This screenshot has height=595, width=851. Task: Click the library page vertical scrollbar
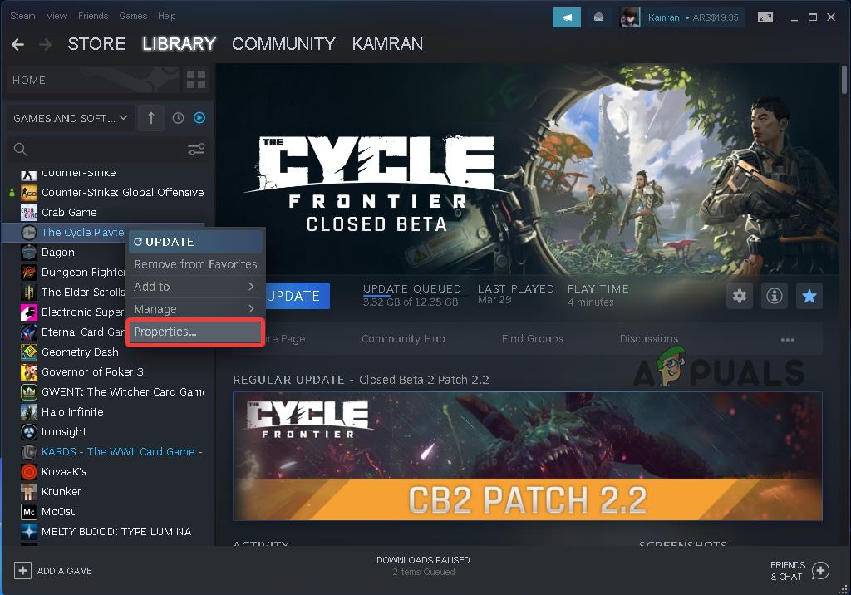point(844,80)
